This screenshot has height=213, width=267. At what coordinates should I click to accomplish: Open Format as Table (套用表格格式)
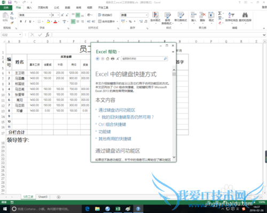(x=167, y=18)
